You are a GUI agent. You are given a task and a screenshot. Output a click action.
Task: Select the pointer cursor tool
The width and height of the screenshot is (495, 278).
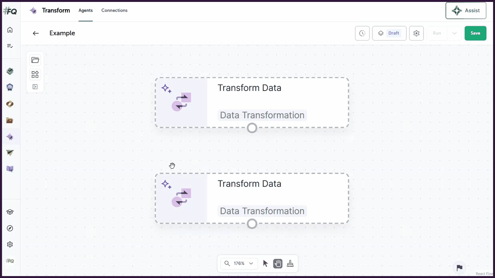click(x=265, y=263)
